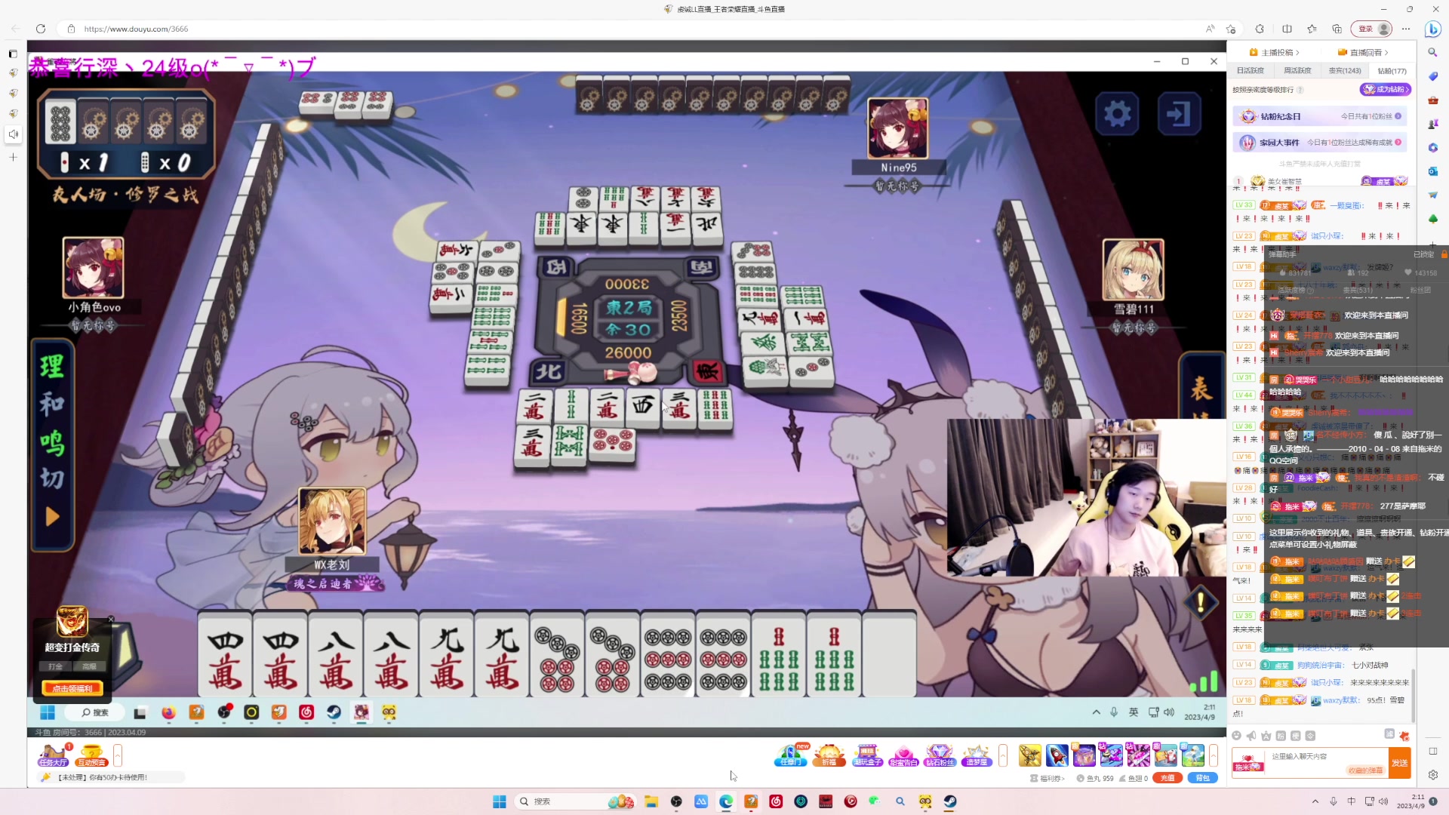Switch to the 钻粉(177) tab
Screen dimensions: 1449x815
click(1392, 70)
